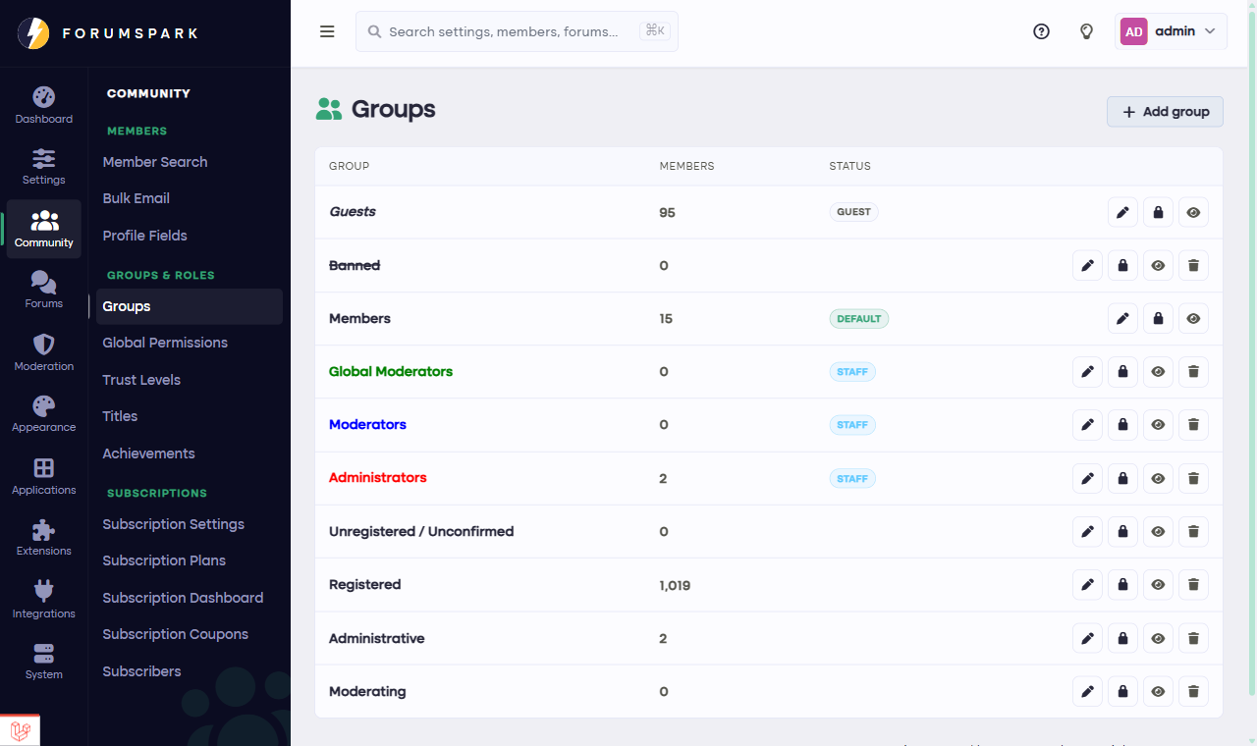This screenshot has width=1257, height=746.
Task: Open the Moderation shield icon
Action: (44, 345)
